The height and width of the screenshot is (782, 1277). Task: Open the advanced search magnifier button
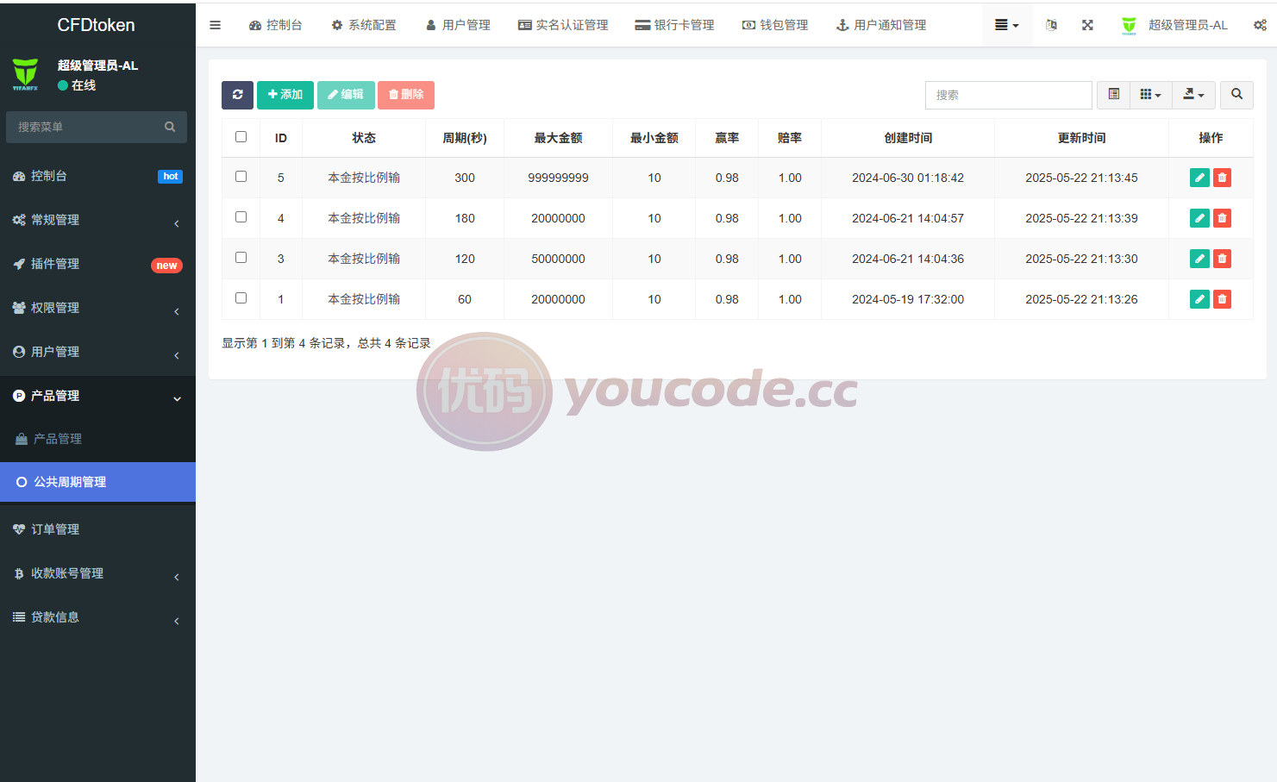pos(1236,95)
